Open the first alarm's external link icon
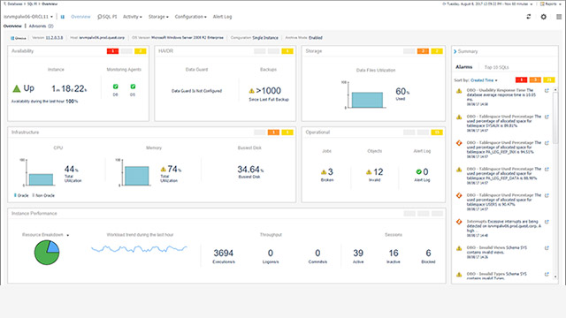Image resolution: width=566 pixels, height=318 pixels. pyautogui.click(x=547, y=91)
